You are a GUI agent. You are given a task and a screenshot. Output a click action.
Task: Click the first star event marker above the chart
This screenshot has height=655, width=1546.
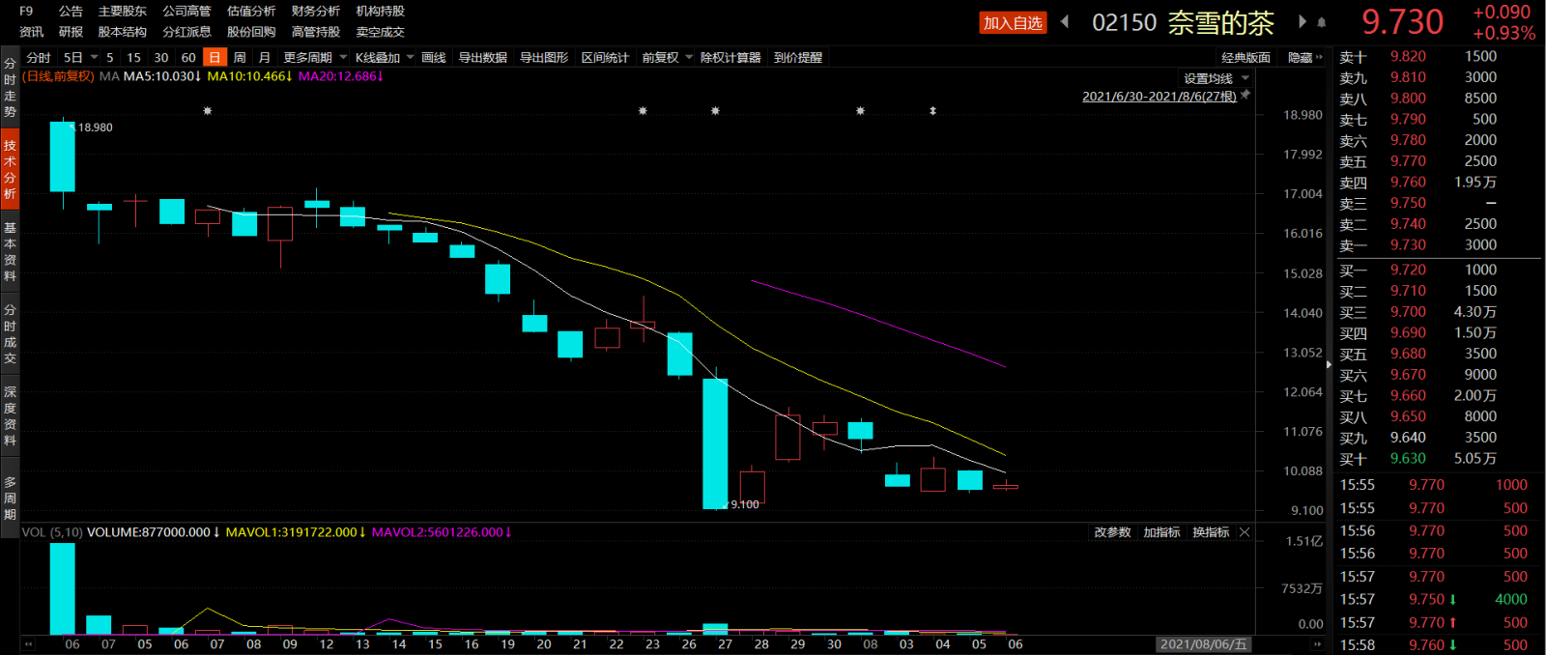coord(207,111)
